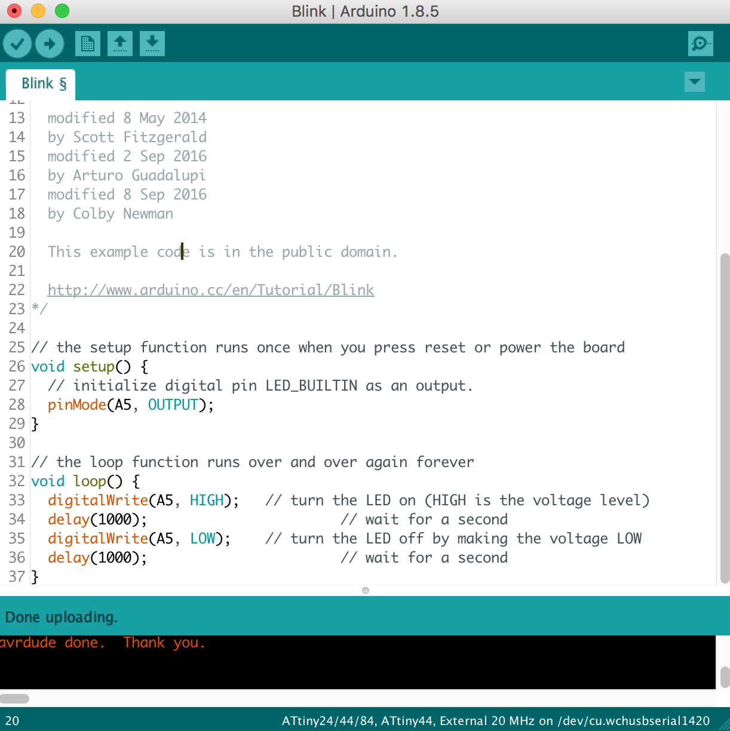Image resolution: width=730 pixels, height=731 pixels.
Task: Click 'delay(1000);' on line 34
Action: pyautogui.click(x=97, y=520)
